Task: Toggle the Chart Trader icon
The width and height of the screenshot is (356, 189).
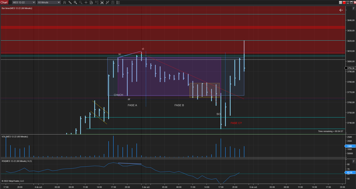Action: 97,2
